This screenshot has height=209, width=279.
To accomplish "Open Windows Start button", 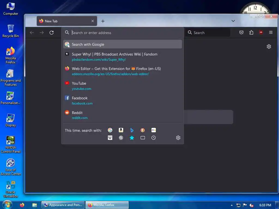I will tap(7, 205).
